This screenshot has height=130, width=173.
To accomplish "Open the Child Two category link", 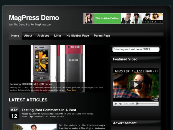I will click(x=81, y=114).
